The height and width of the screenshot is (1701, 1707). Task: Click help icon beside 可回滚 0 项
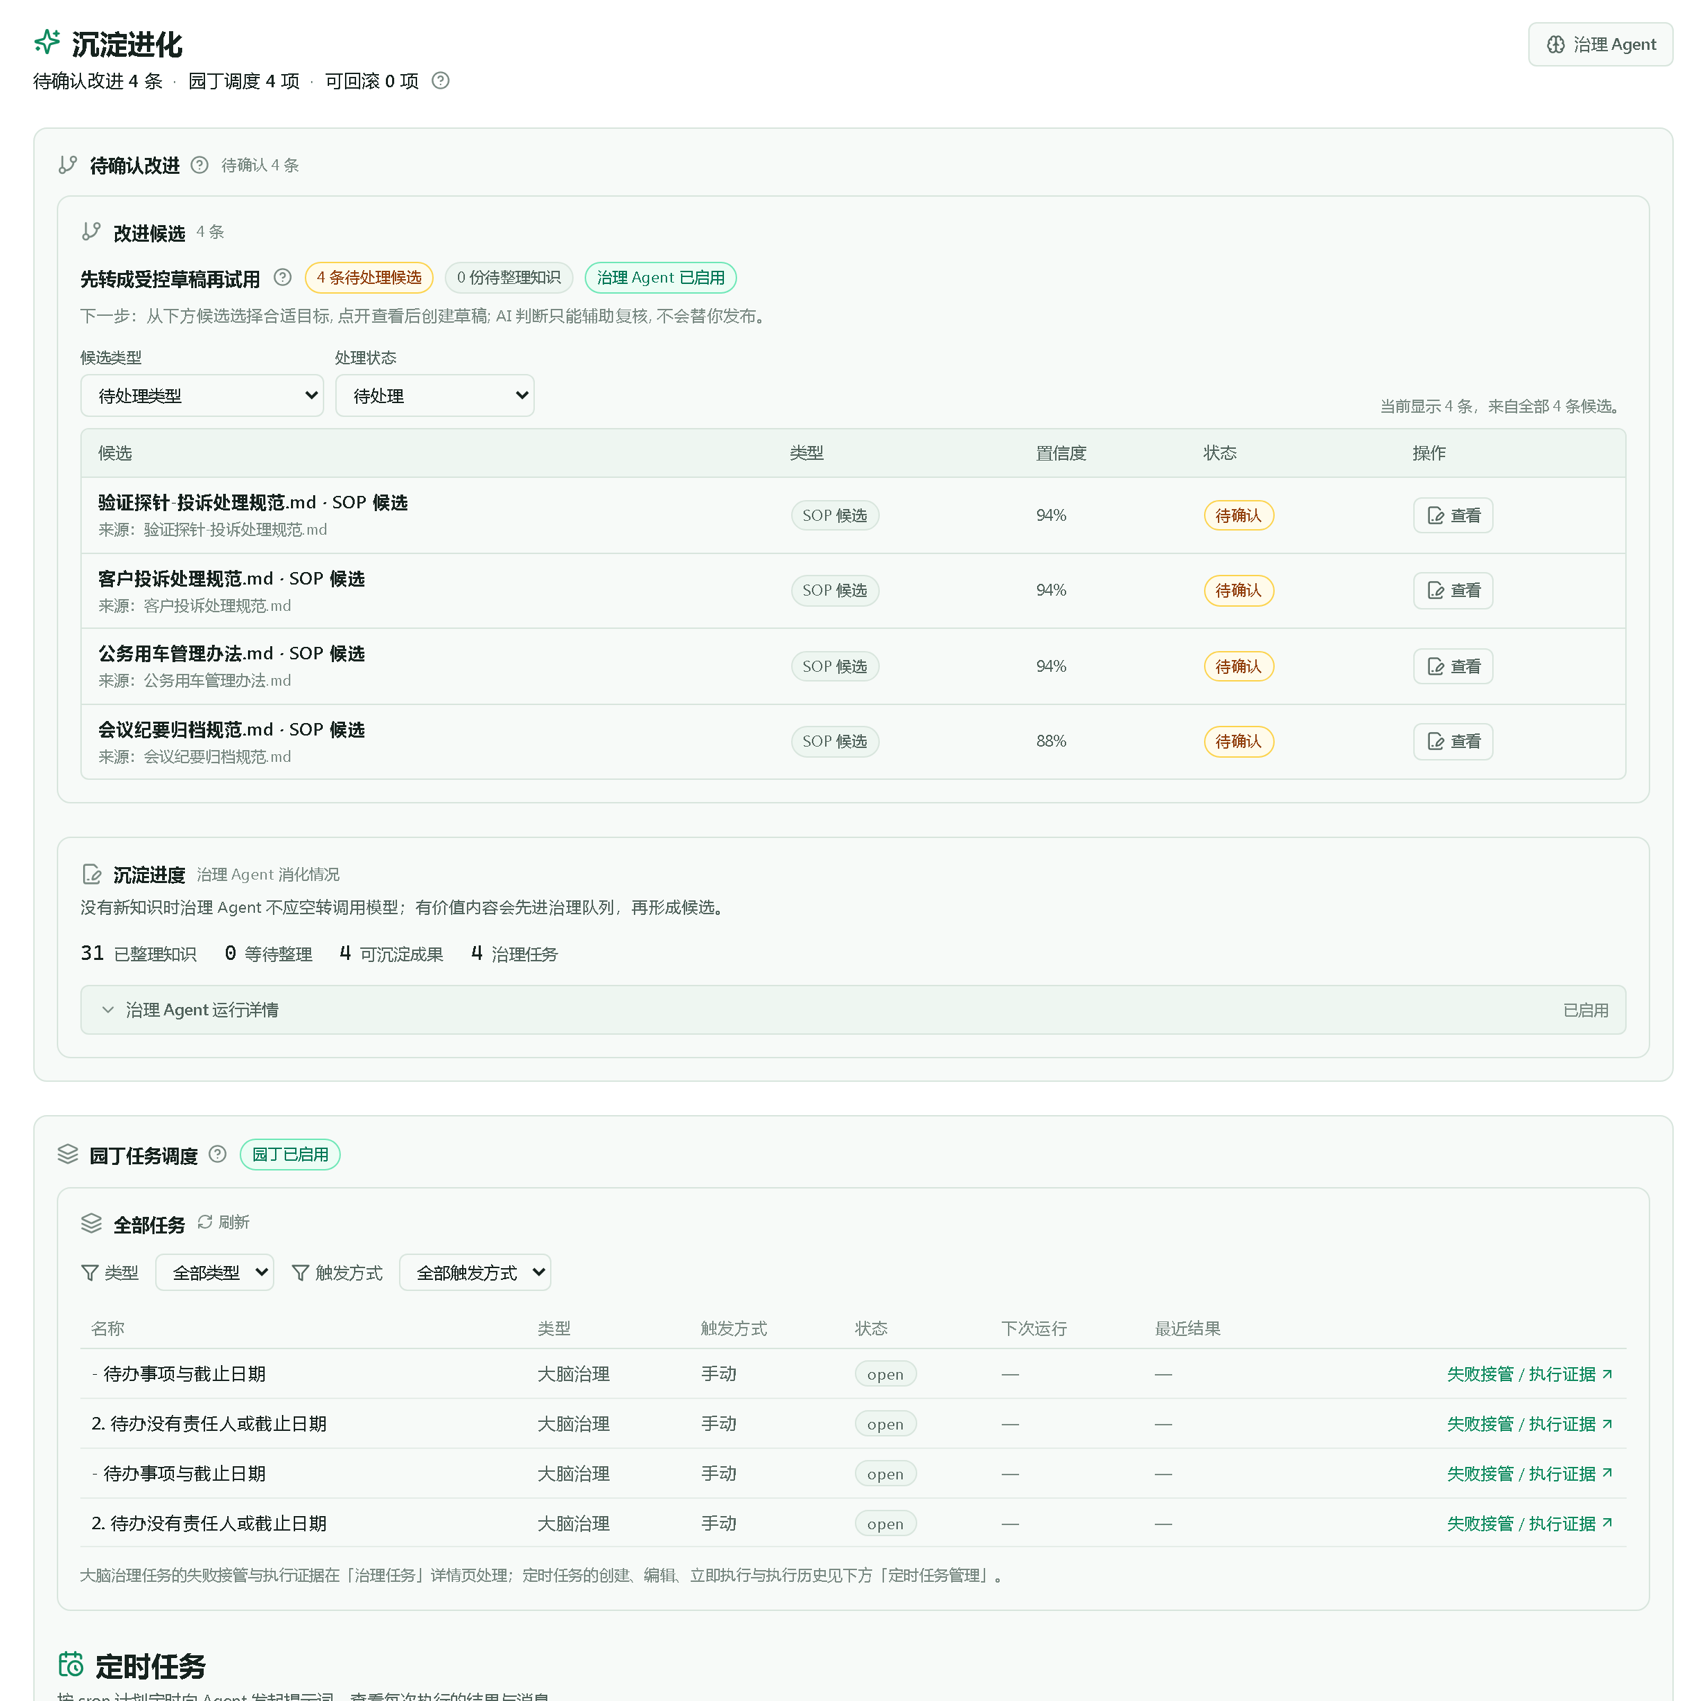tap(440, 81)
